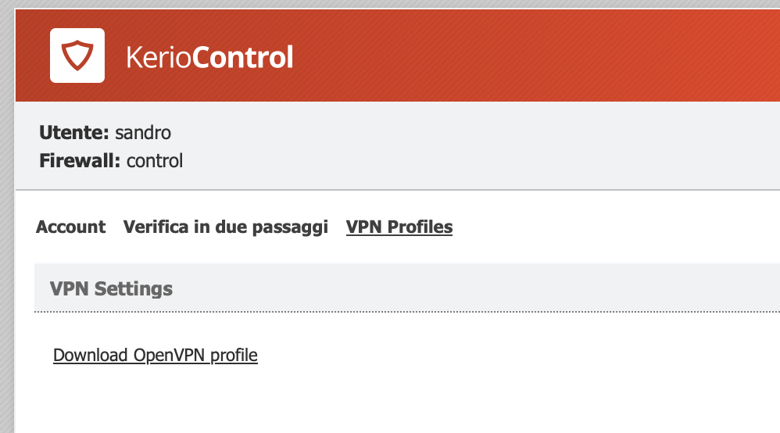This screenshot has height=433, width=780.
Task: Select the VPN Profiles tab
Action: (399, 227)
